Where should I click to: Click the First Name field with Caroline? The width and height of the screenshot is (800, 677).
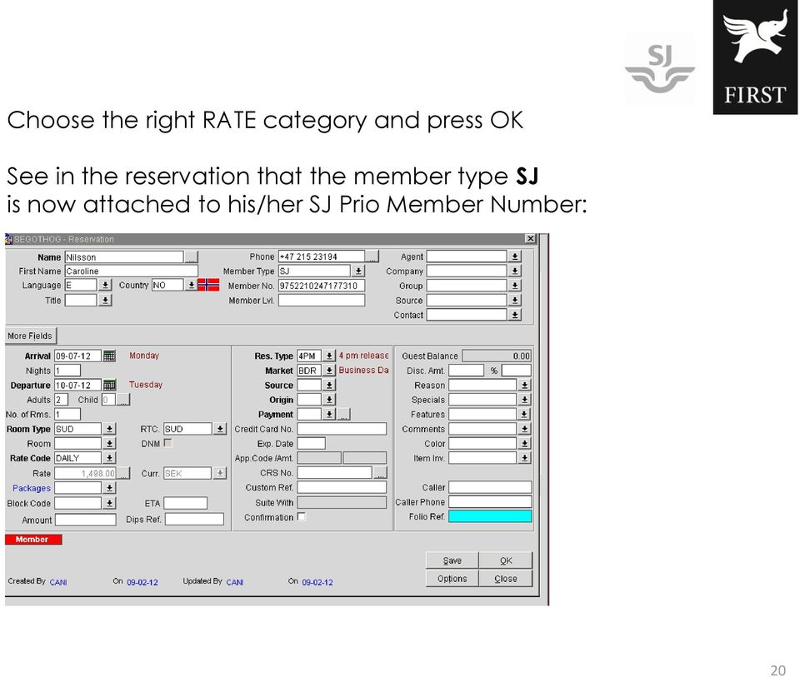(131, 271)
